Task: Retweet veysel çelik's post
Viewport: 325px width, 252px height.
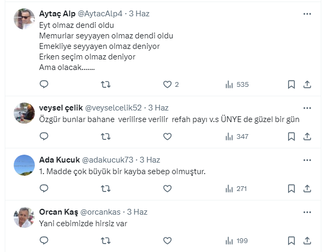Action: (x=106, y=136)
